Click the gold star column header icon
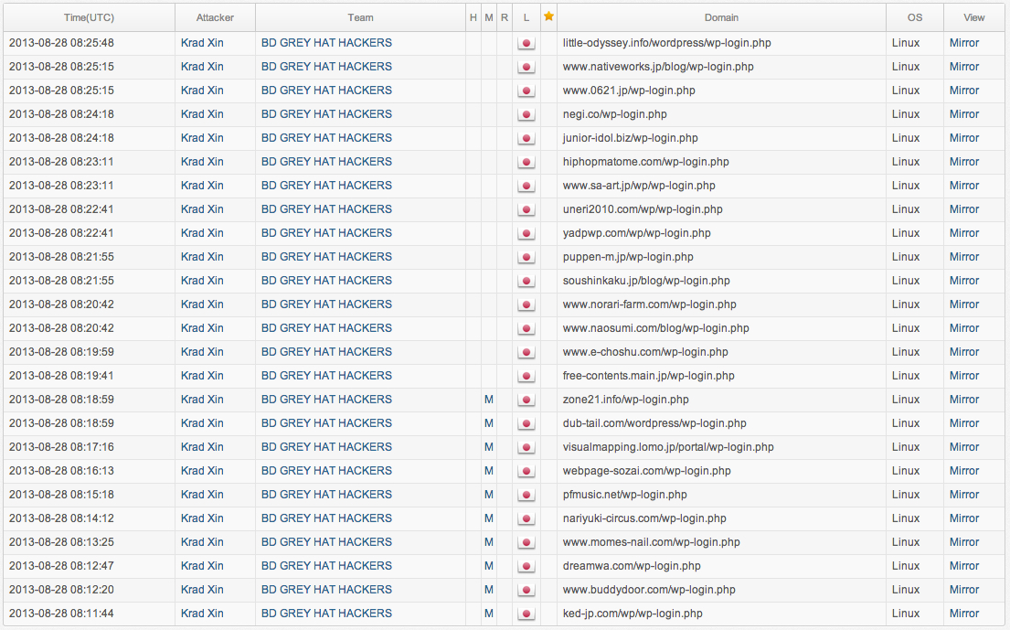 [548, 16]
